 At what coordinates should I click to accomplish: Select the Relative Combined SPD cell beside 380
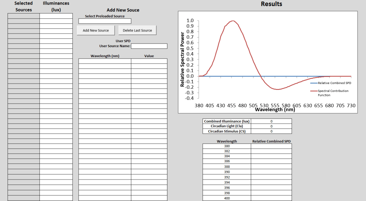[x=271, y=146]
